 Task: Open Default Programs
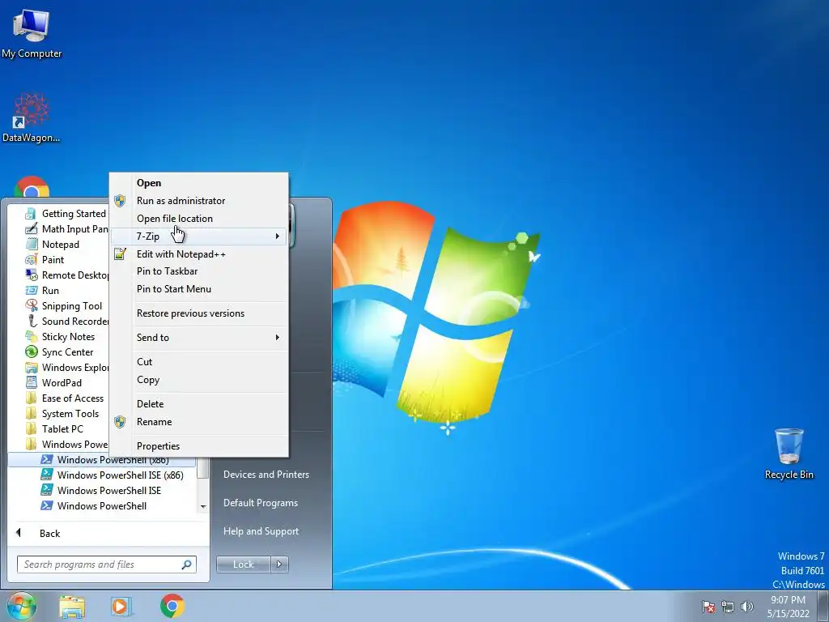[261, 503]
